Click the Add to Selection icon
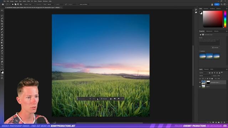 pyautogui.click(x=15, y=4)
